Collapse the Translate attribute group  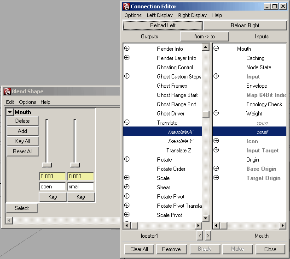(127, 122)
